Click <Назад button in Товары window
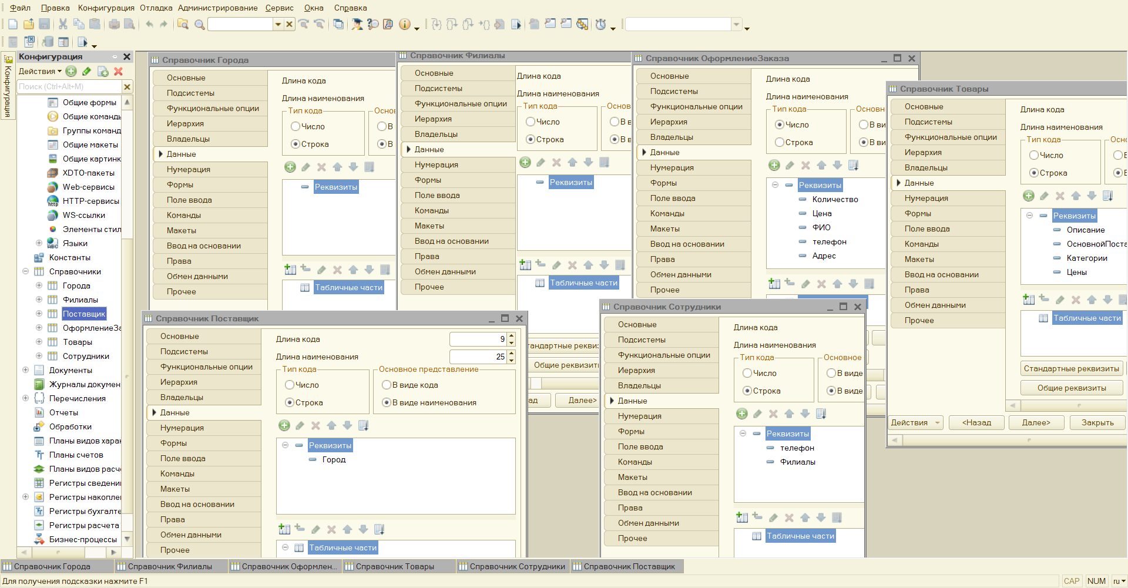This screenshot has height=588, width=1128. pyautogui.click(x=976, y=422)
